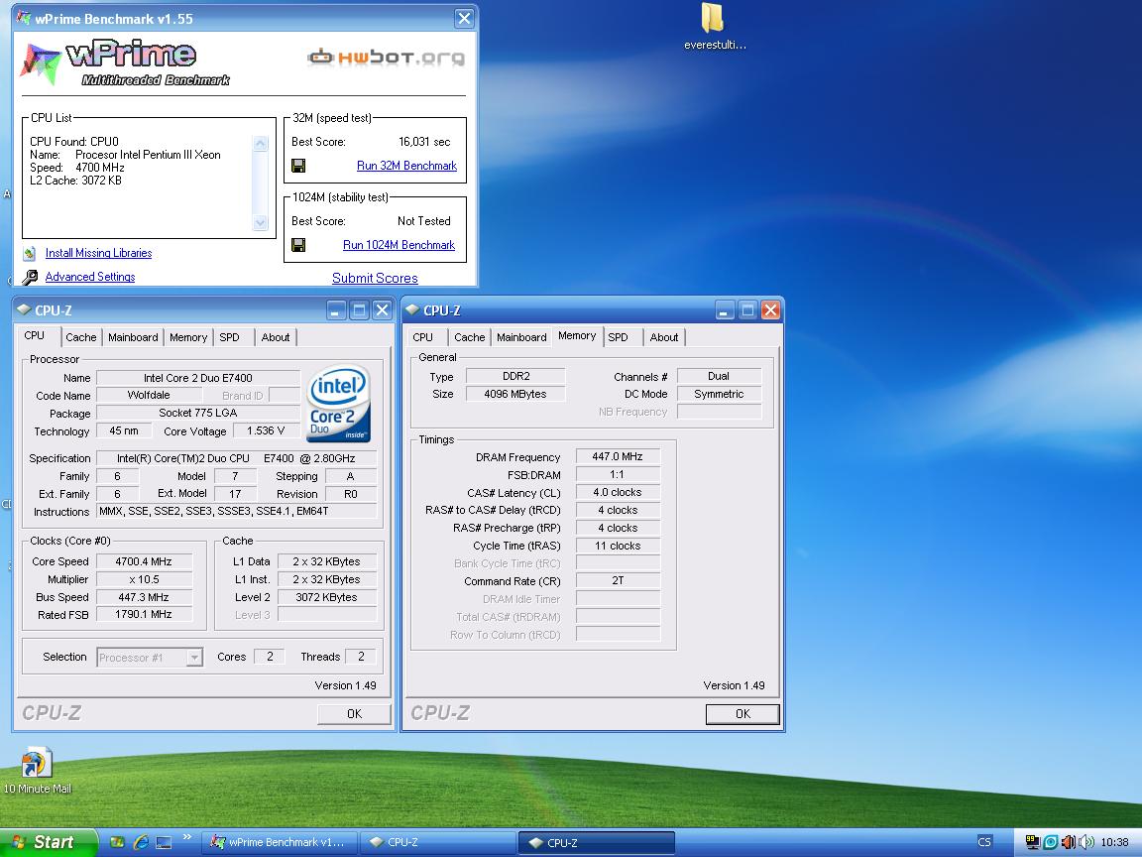Click CPU List scrollbar down arrow
Image resolution: width=1142 pixels, height=857 pixels.
point(261,223)
